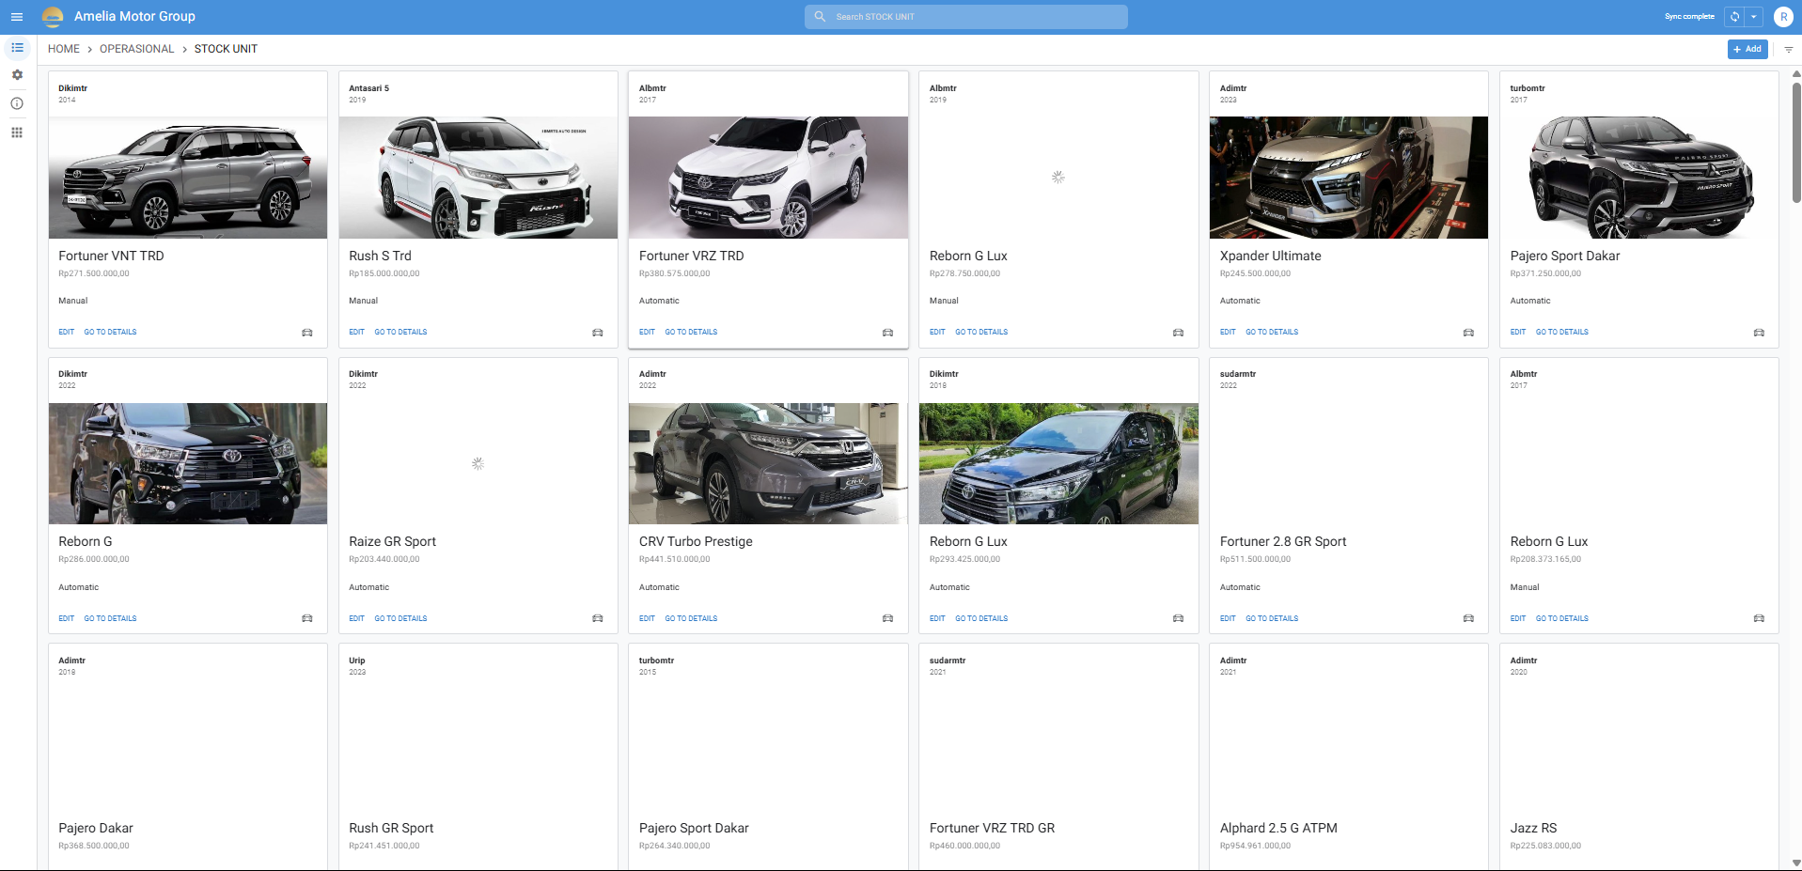Screen dimensions: 1802x871
Task: Open the settings gear in the sidebar
Action: pyautogui.click(x=16, y=74)
